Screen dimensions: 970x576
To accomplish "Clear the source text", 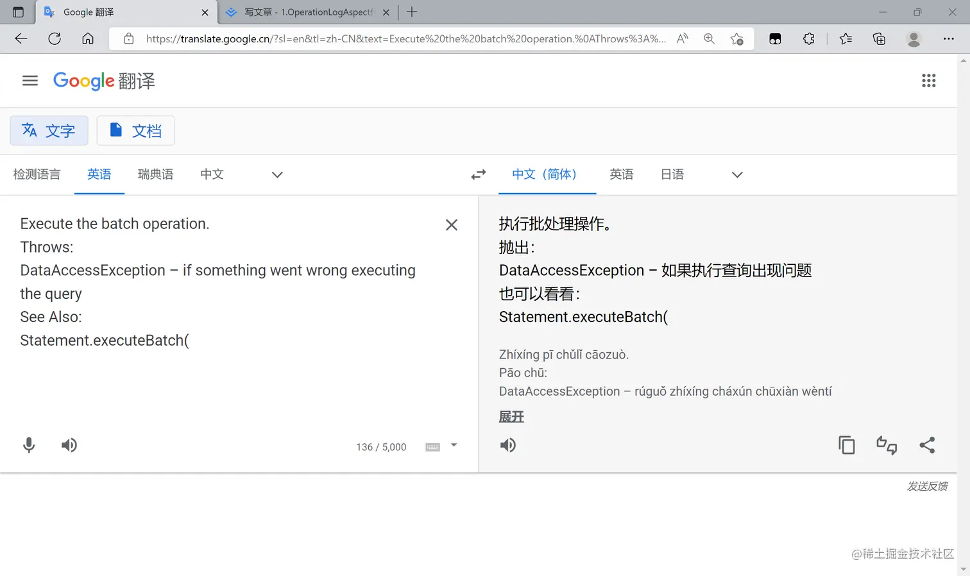I will (x=452, y=225).
